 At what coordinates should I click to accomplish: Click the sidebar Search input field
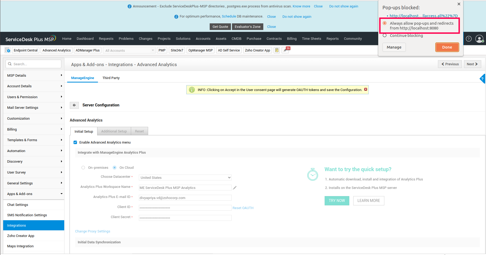33,64
